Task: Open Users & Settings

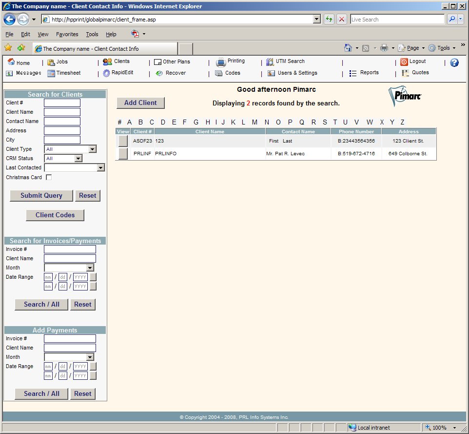Action: [292, 73]
